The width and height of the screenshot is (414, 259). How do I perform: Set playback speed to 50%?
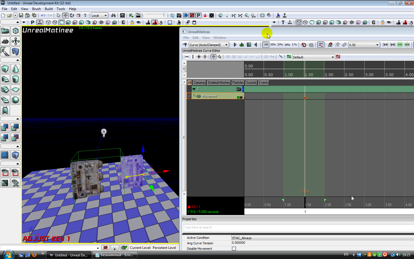coord(273,45)
